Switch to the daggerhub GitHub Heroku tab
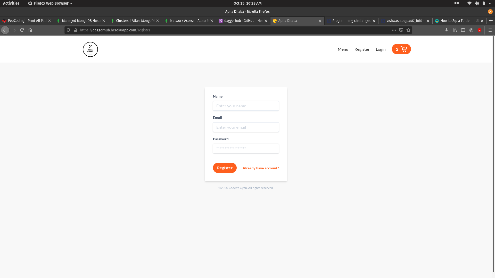Viewport: 495px width, 278px height. point(243,21)
